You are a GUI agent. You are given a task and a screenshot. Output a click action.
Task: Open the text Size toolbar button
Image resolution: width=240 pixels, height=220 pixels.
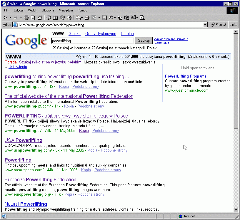112,18
